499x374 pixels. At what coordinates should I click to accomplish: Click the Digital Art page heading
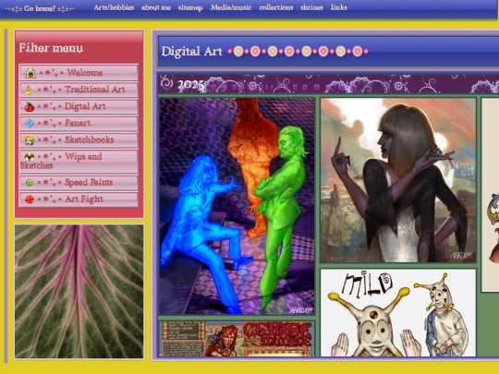click(x=191, y=51)
